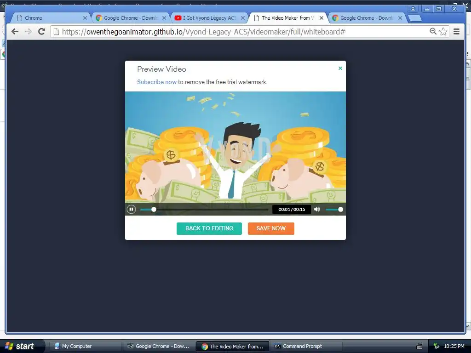Click the Chrome user profile icon
This screenshot has width=471, height=353.
pos(413,9)
